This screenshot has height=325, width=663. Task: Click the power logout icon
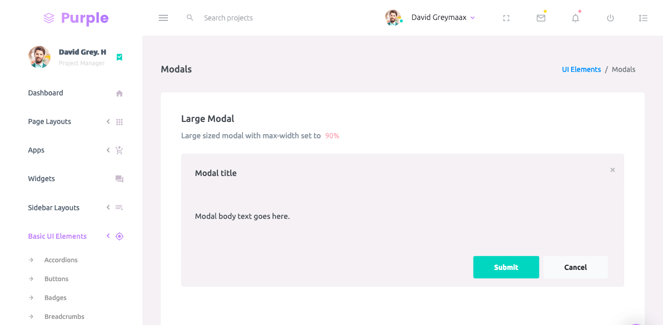(610, 18)
